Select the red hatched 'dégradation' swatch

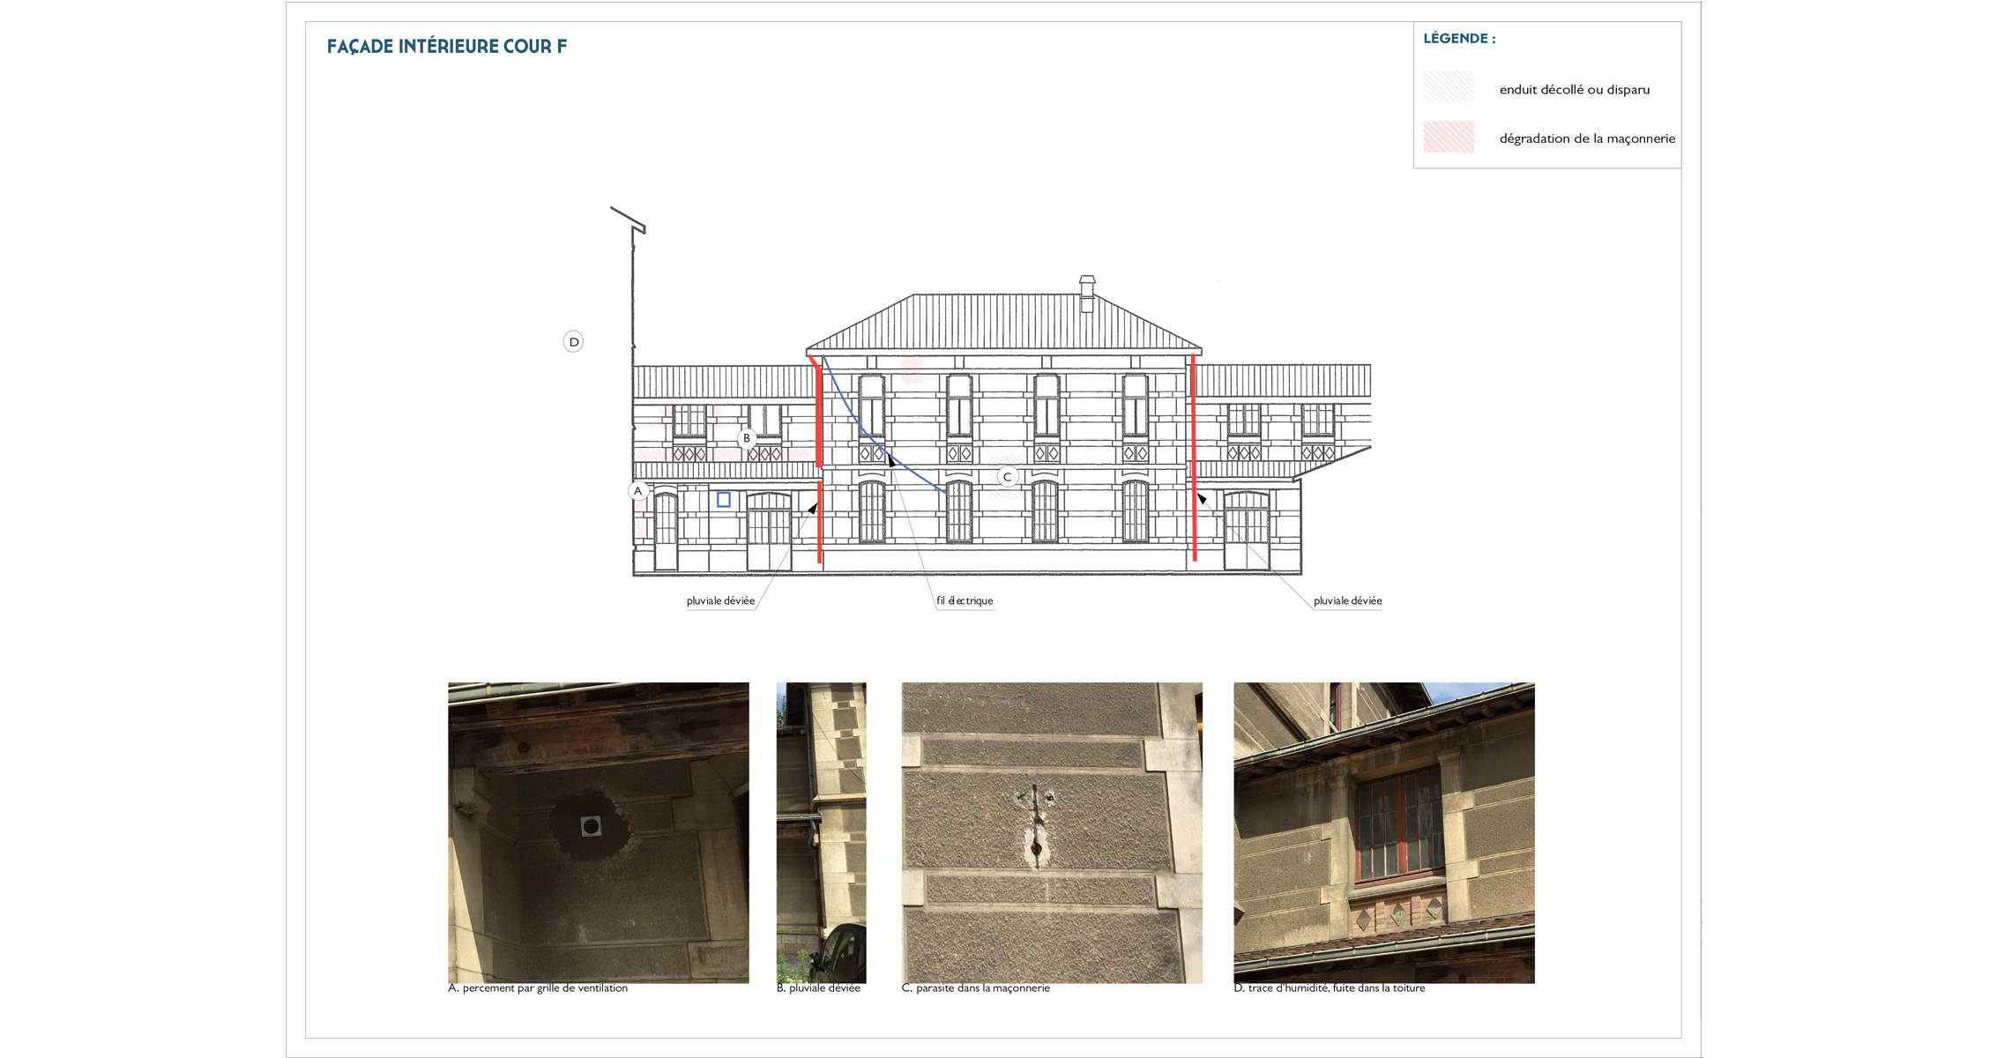pos(1448,138)
